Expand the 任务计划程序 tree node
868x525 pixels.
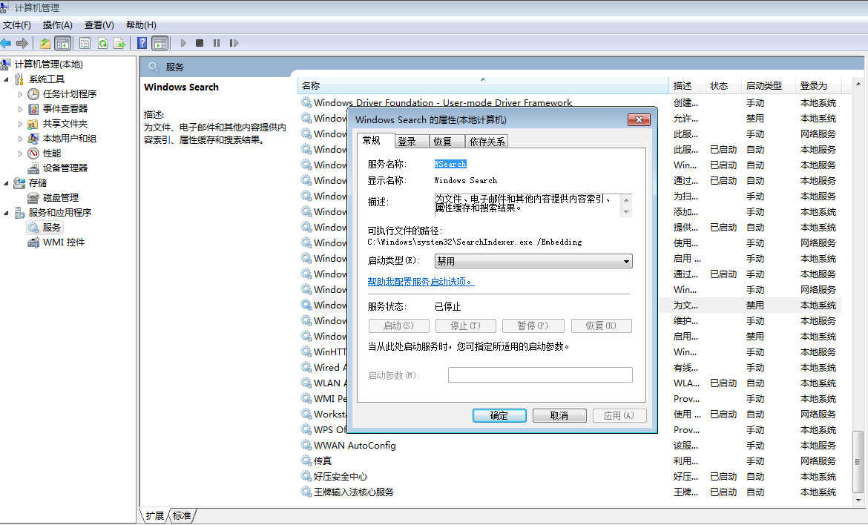point(21,94)
